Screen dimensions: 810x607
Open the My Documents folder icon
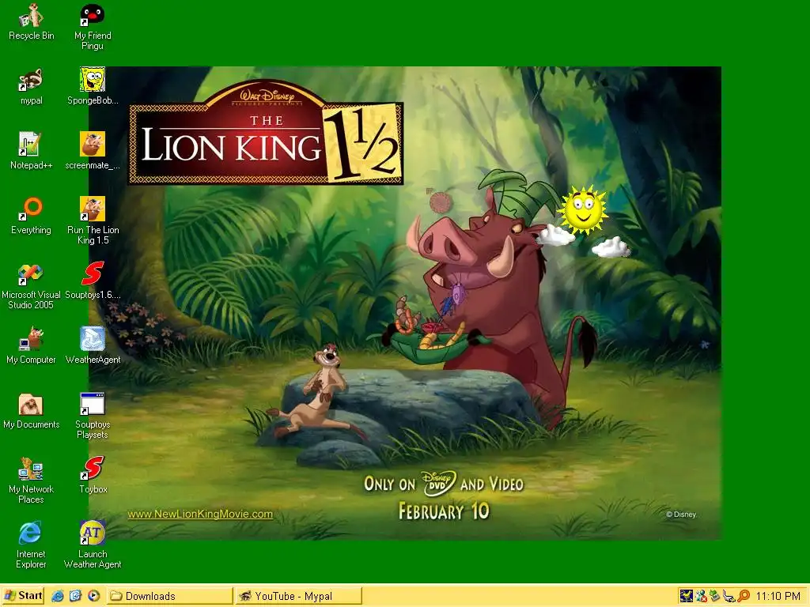click(x=31, y=410)
